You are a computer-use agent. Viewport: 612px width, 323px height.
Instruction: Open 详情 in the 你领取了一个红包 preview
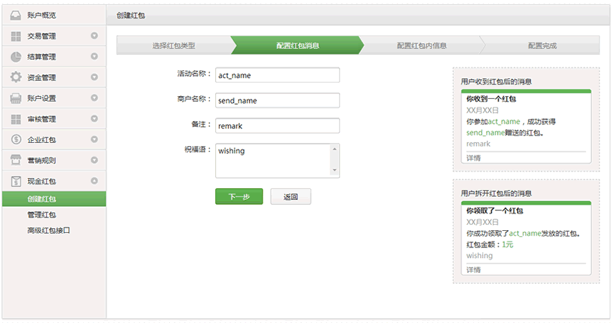click(474, 269)
